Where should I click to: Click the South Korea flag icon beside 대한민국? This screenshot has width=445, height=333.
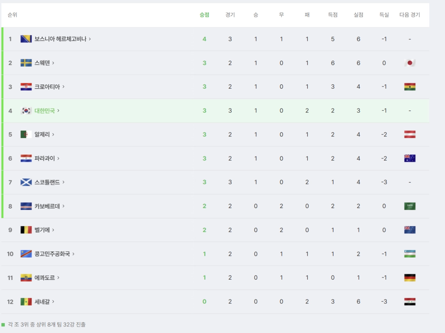click(x=26, y=111)
